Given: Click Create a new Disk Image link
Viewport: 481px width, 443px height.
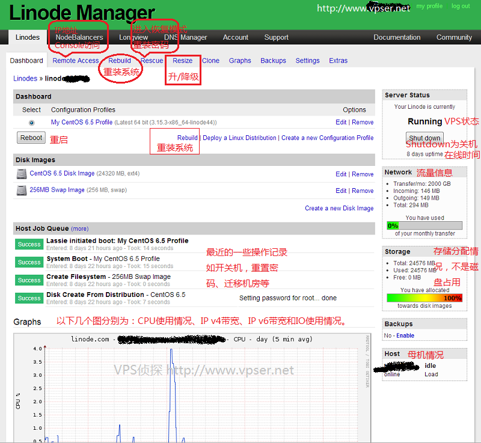Looking at the screenshot, I should 339,209.
